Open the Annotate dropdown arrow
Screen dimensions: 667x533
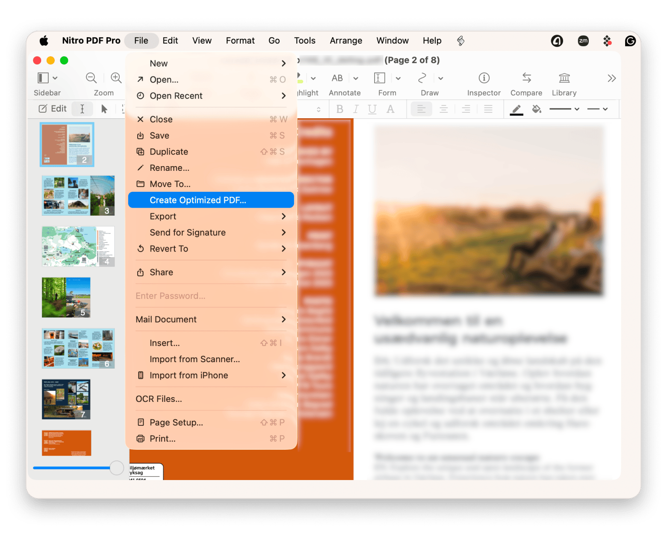pos(356,78)
